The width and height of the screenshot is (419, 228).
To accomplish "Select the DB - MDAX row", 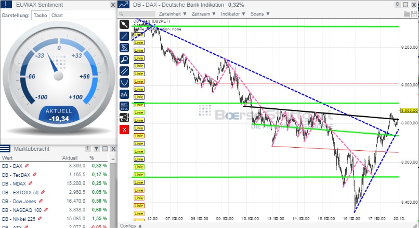I will click(55, 183).
